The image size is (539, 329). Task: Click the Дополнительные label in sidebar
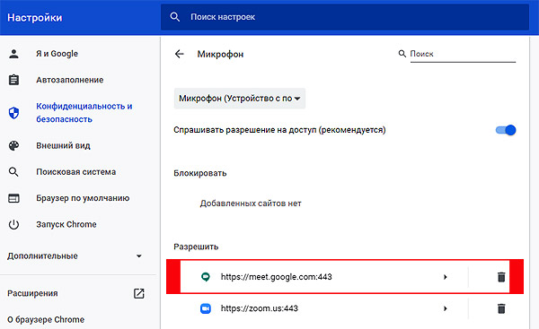coord(42,255)
